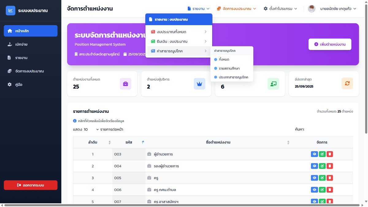
Task: Toggle view eye icon for ครู กศน.ตำบล
Action: tap(314, 190)
